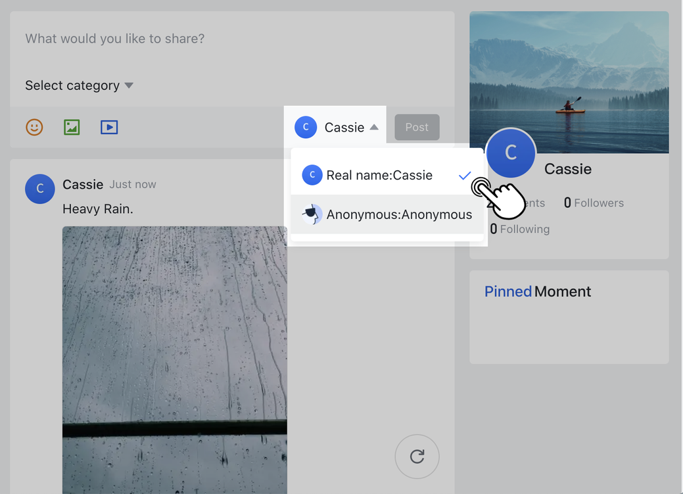Open Cassie's Followers list
The width and height of the screenshot is (683, 494).
point(594,203)
